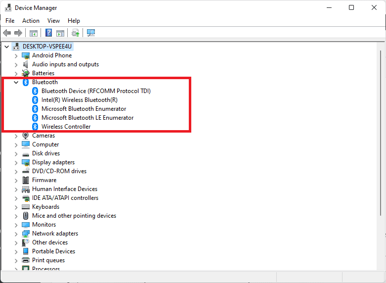The width and height of the screenshot is (386, 283).
Task: Click the Scan for hardware changes icon
Action: (x=91, y=33)
